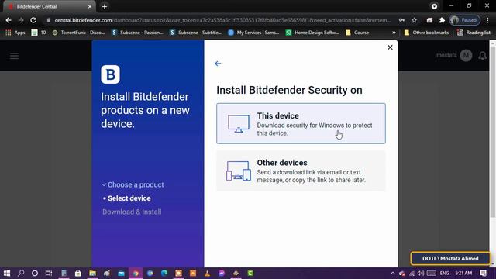Go back using the blue arrow in dialog
This screenshot has height=279, width=496.
coord(218,64)
